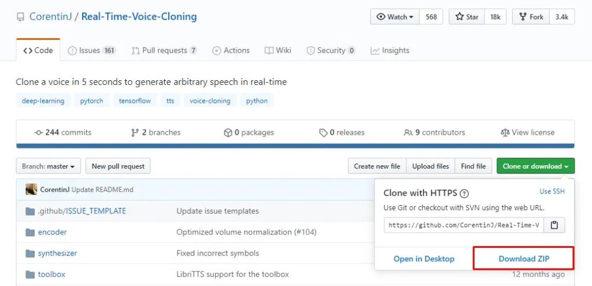The width and height of the screenshot is (592, 286).
Task: Toggle the Clone or download dropdown
Action: coord(536,166)
